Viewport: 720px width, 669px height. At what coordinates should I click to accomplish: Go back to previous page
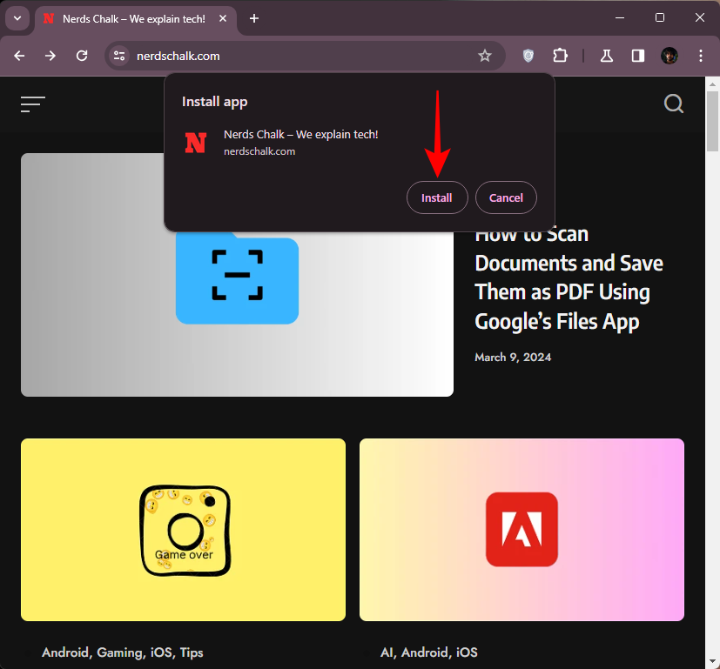pos(19,56)
